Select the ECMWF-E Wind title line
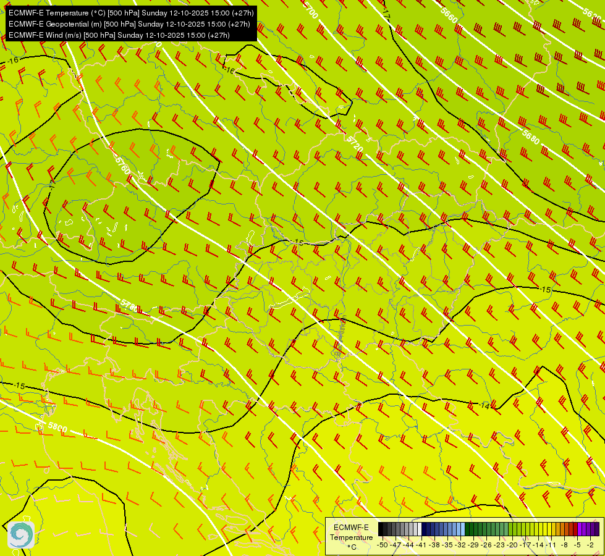 click(119, 35)
